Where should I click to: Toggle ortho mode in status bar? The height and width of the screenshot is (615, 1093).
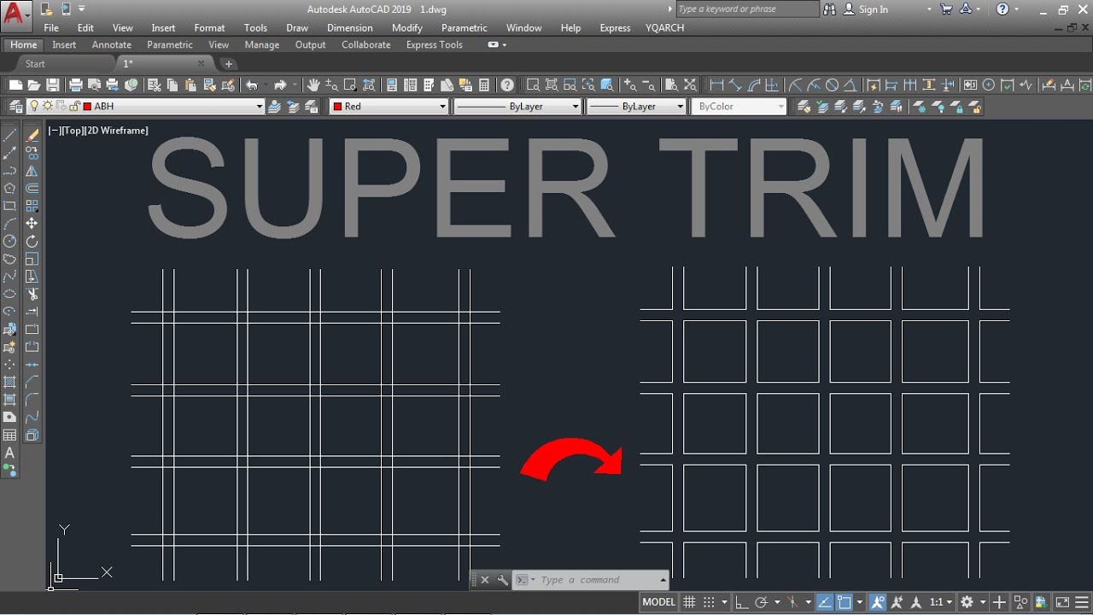point(742,602)
